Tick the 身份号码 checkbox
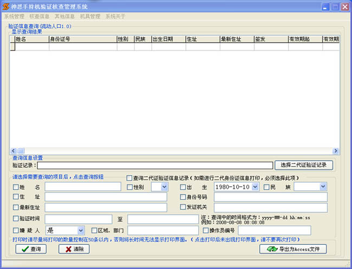Image resolution: width=352 pixels, height=269 pixels. 183,197
